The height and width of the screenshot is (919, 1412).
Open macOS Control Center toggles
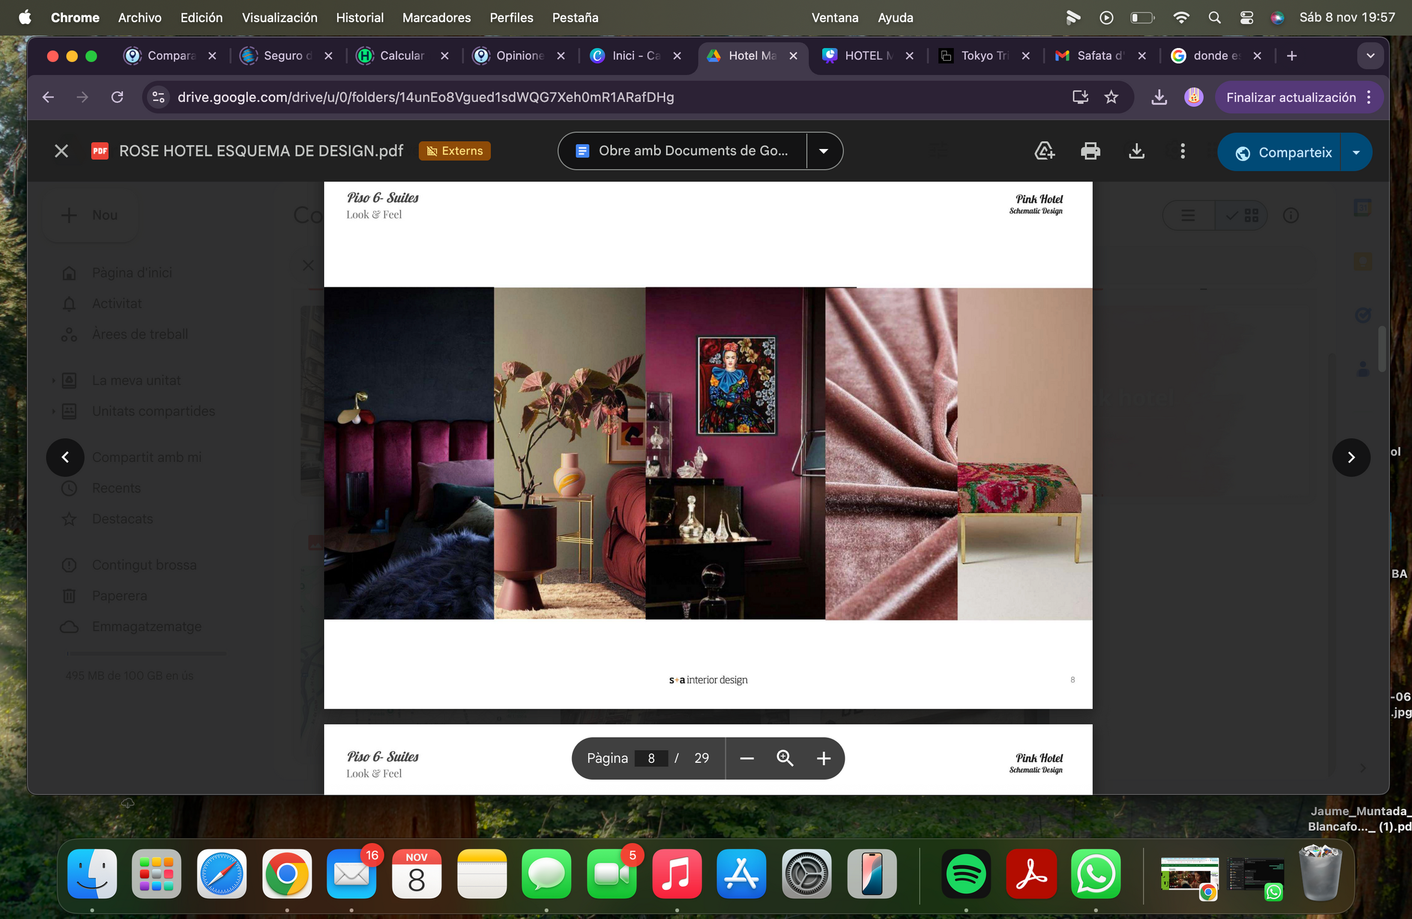pyautogui.click(x=1246, y=17)
